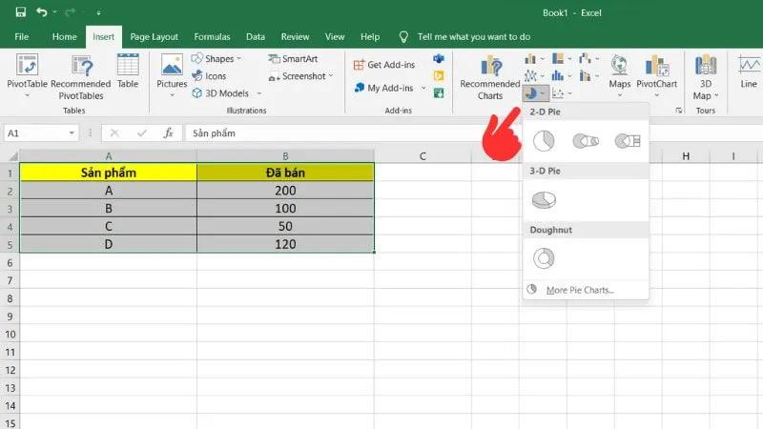Switch to the Home tab
Viewport: 763px width, 429px height.
pyautogui.click(x=64, y=37)
